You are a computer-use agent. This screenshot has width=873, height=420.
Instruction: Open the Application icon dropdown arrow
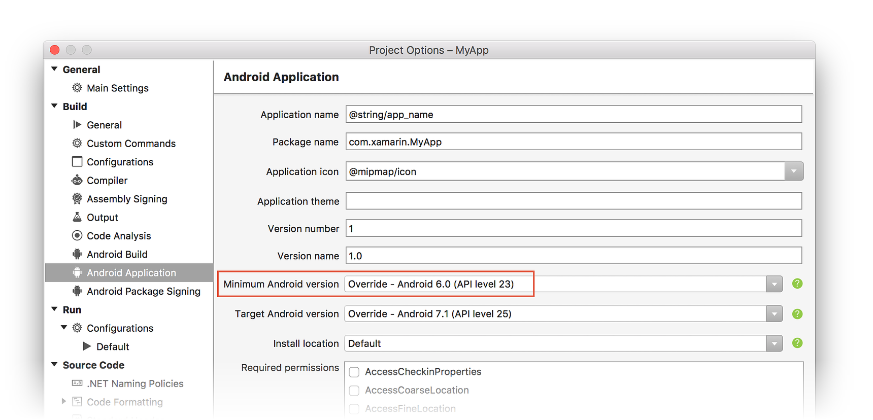794,171
